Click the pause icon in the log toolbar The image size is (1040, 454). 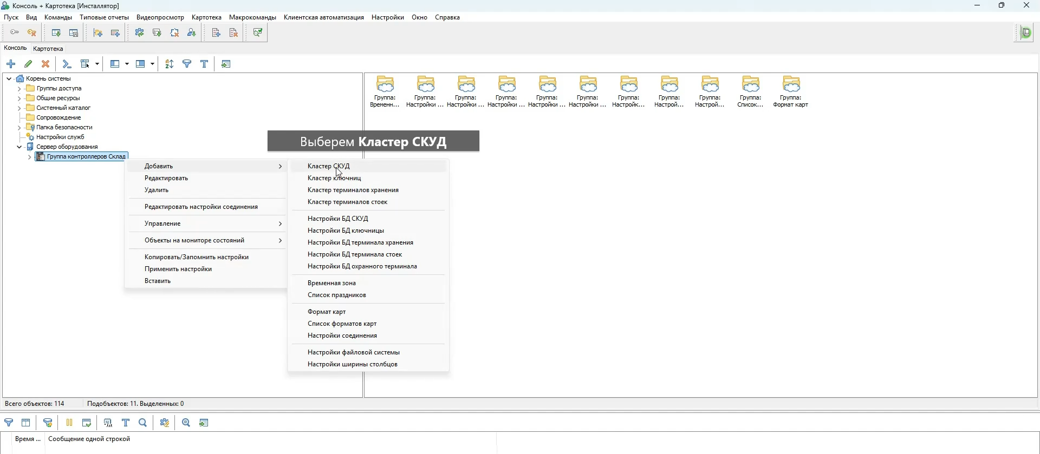tap(69, 423)
